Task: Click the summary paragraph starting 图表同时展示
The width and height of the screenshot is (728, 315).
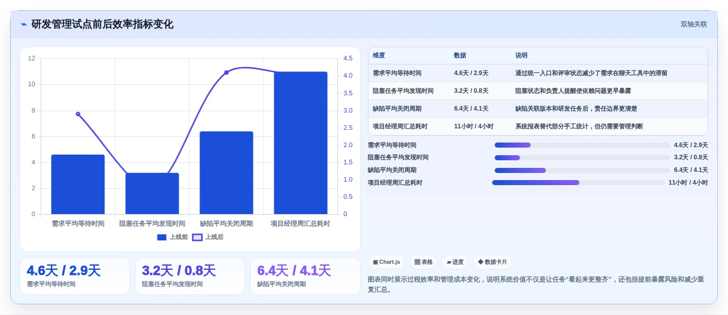Action: 536,285
